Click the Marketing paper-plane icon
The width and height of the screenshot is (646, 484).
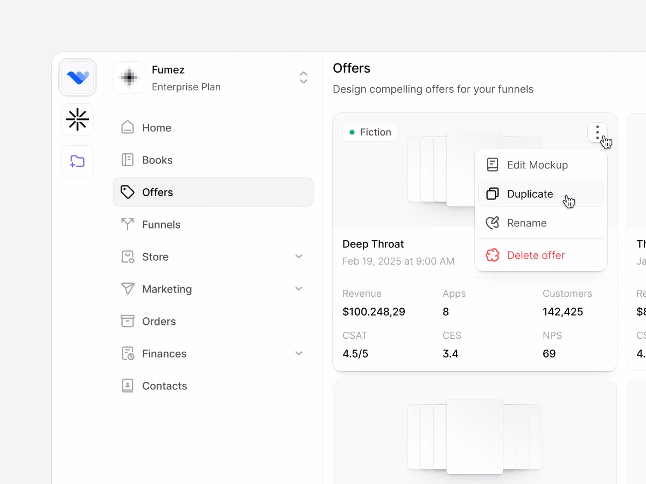(x=128, y=289)
